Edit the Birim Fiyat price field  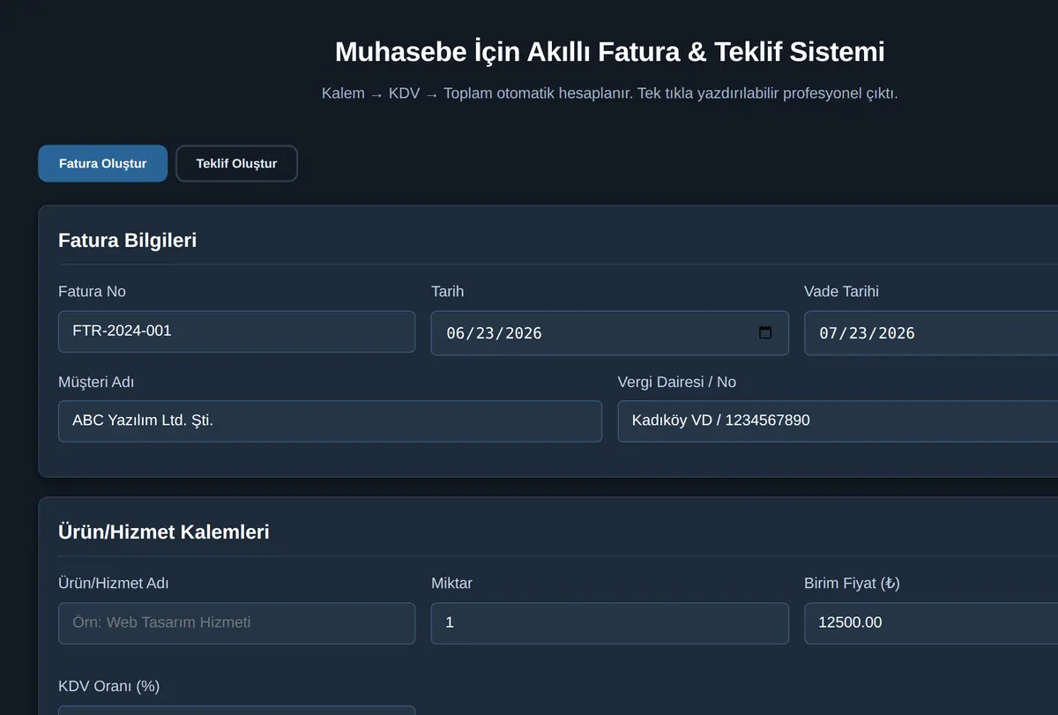click(x=931, y=623)
